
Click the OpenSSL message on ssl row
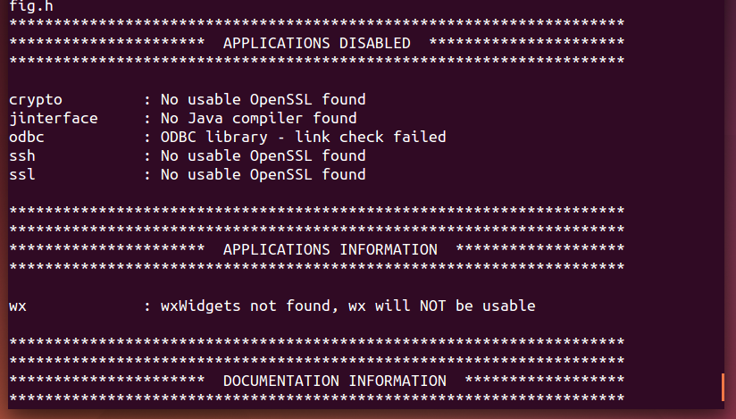point(263,174)
